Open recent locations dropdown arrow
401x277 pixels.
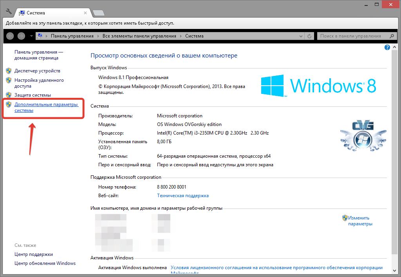[x=31, y=36]
